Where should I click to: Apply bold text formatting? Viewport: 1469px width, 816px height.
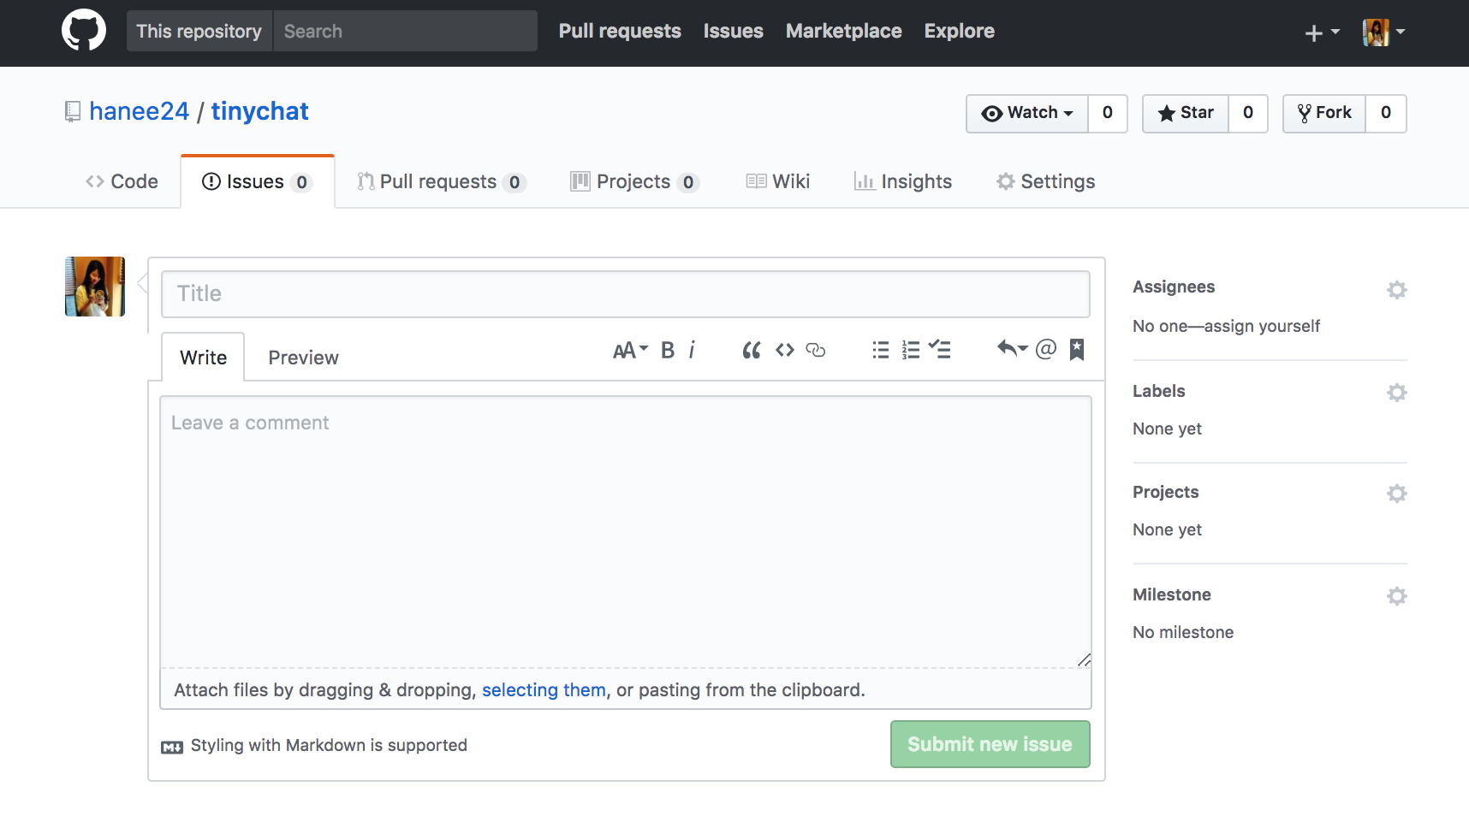pyautogui.click(x=668, y=350)
